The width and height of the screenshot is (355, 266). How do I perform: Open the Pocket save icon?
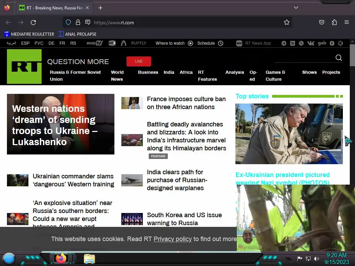[321, 22]
